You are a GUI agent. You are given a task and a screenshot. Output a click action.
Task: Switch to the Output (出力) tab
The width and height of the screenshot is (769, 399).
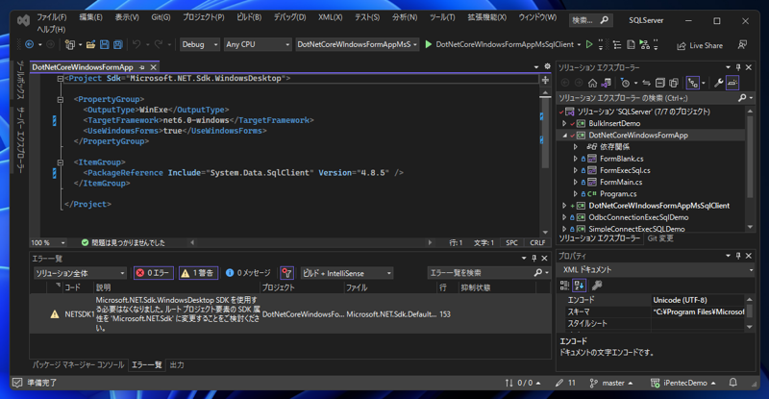coord(177,365)
